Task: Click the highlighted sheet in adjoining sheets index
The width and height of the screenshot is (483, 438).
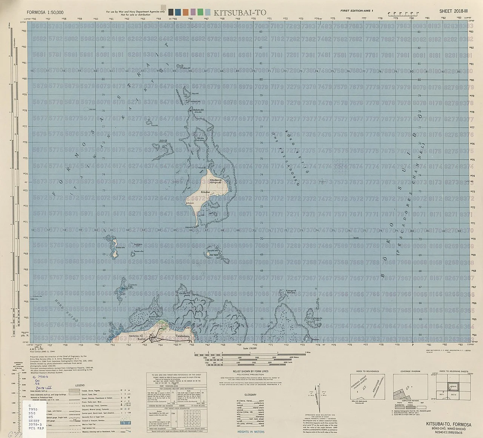Action: 452,387
